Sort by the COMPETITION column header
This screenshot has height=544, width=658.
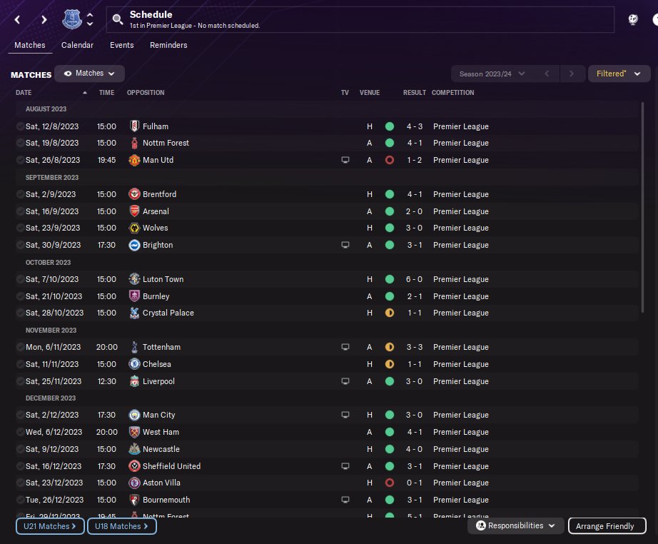tap(452, 92)
